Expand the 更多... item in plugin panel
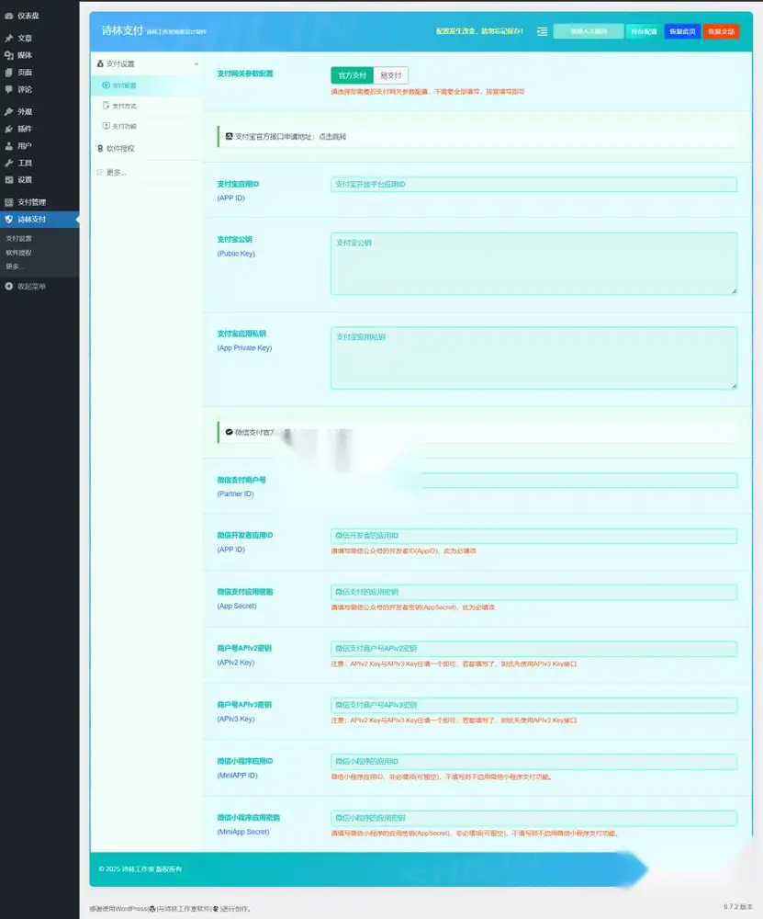Viewport: 763px width, 919px height. click(116, 173)
